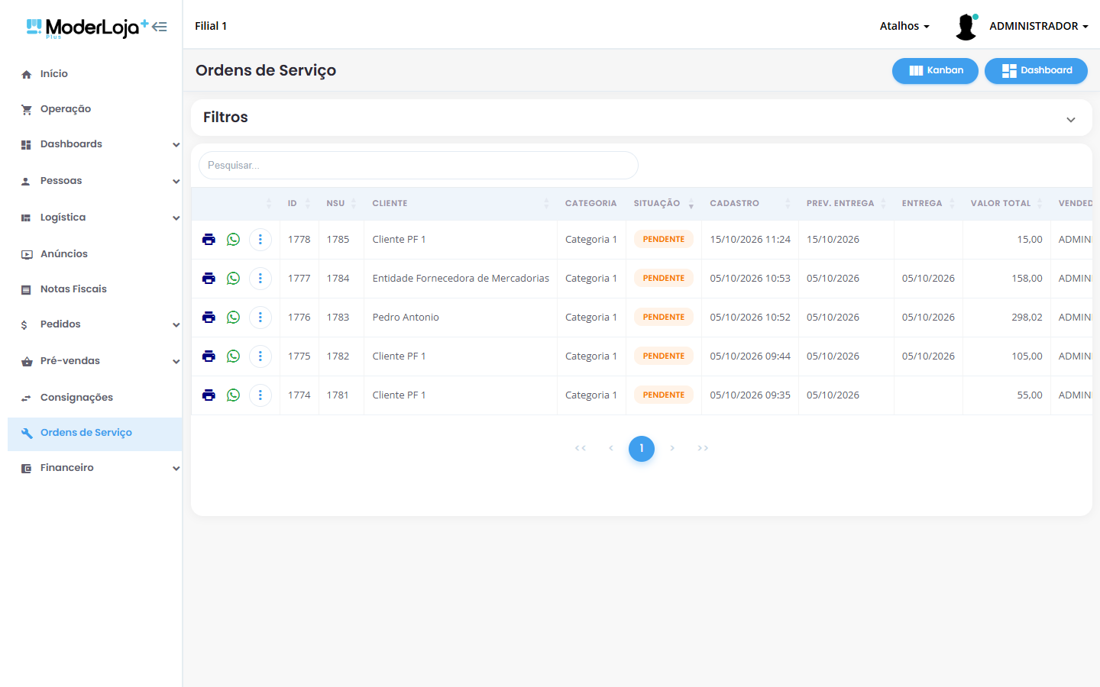
Task: Click the ModerLoja Plus logo
Action: 87,27
